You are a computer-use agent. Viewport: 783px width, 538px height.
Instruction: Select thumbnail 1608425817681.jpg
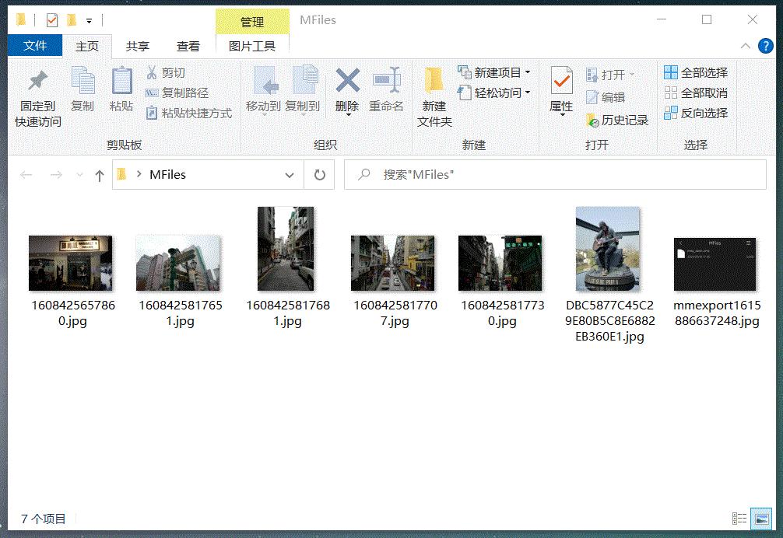tap(286, 249)
